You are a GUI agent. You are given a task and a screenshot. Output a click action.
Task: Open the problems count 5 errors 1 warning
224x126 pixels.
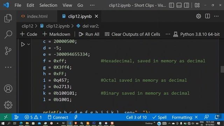click(33, 117)
